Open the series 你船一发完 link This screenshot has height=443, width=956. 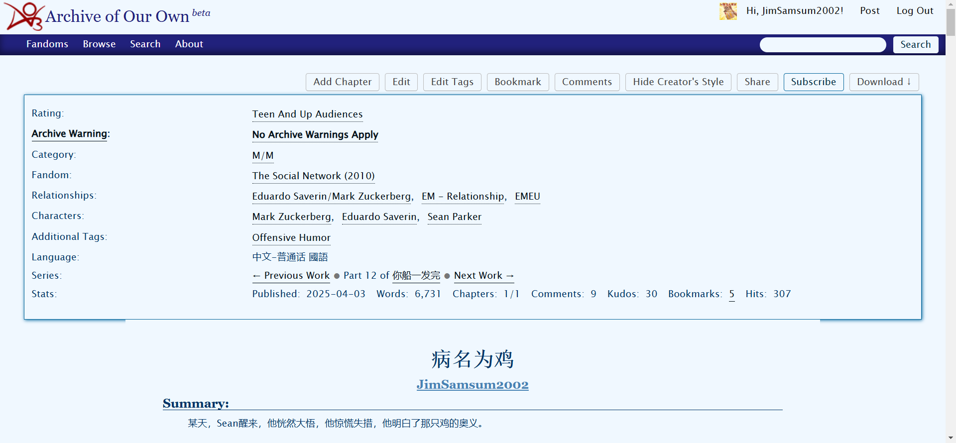pos(416,276)
